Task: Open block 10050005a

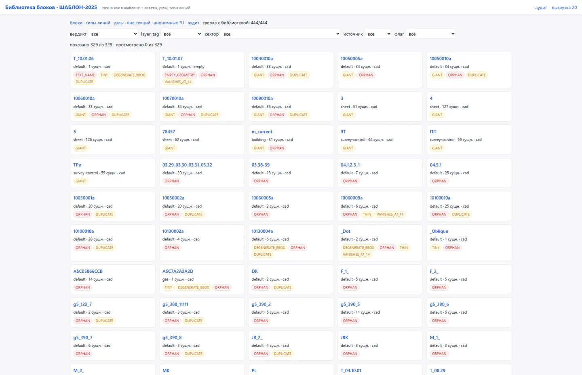Action: coord(351,59)
